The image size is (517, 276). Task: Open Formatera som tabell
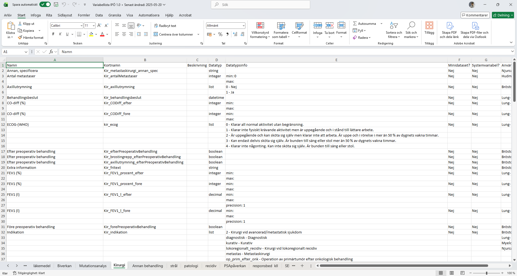[x=281, y=30]
